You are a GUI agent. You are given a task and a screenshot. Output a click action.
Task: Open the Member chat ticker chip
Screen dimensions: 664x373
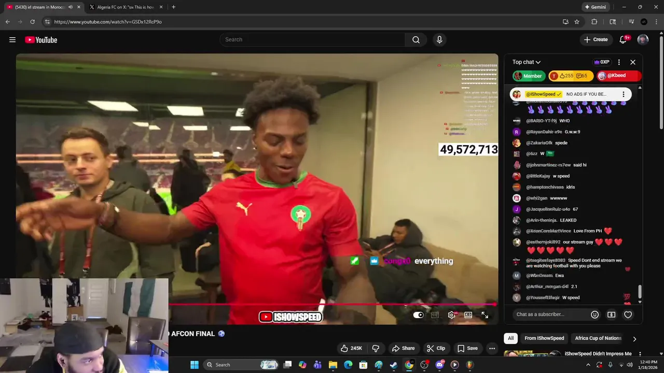[529, 76]
